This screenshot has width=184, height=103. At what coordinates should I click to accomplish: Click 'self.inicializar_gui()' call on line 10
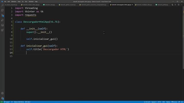(42, 39)
